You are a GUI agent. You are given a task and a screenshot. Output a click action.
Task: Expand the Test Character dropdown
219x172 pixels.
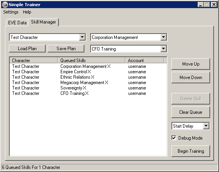point(82,37)
